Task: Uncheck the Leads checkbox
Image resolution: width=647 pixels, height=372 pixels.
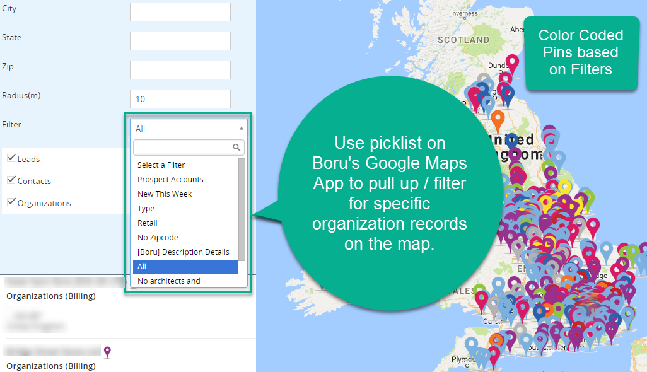Action: pyautogui.click(x=11, y=158)
